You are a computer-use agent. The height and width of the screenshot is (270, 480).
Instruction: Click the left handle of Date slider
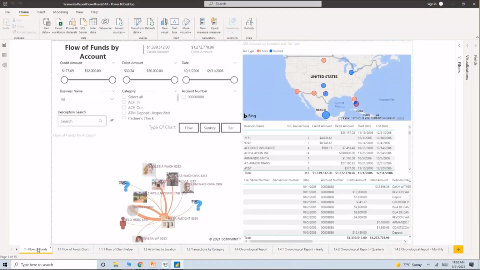tap(186, 80)
